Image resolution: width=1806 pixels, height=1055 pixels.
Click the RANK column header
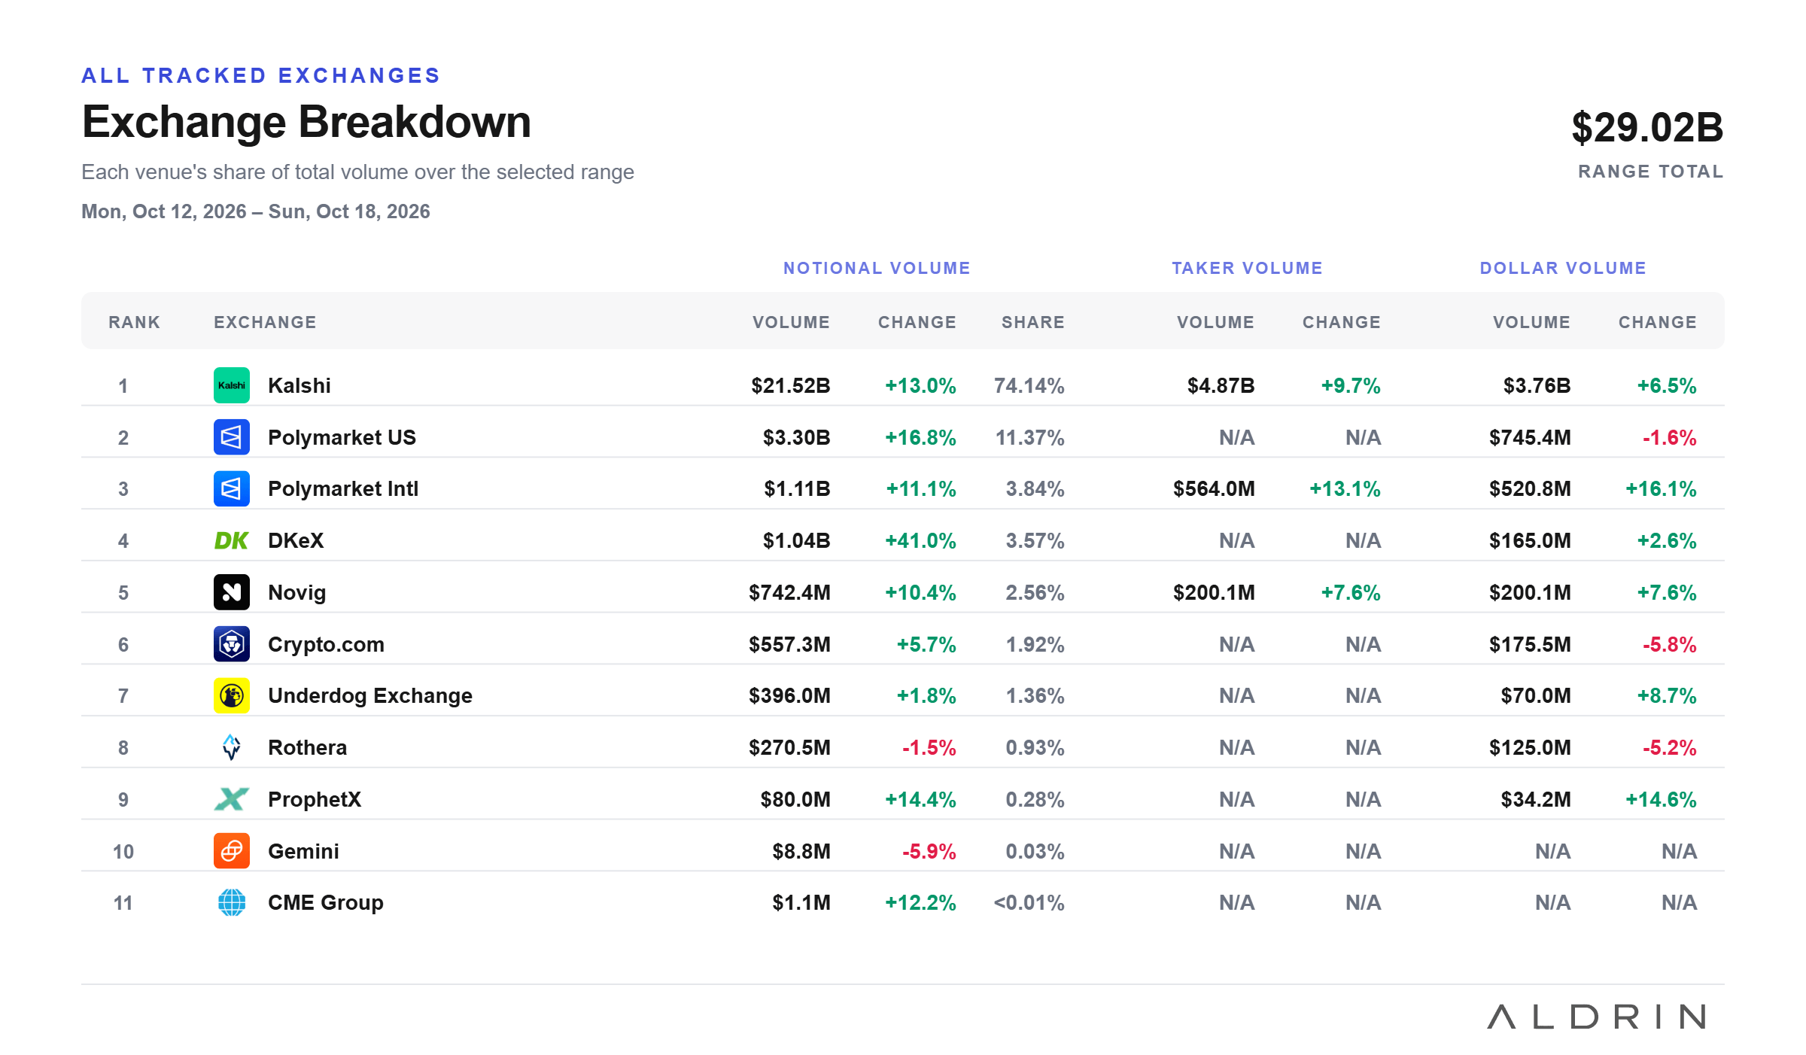134,322
